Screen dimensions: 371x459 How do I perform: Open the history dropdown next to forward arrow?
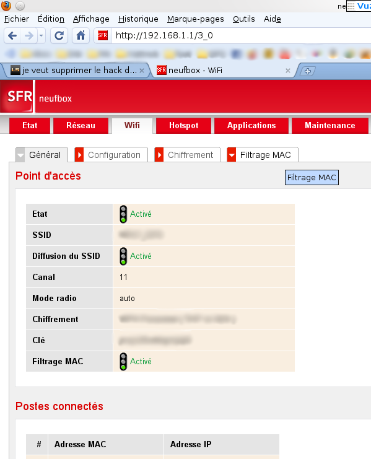coord(41,36)
